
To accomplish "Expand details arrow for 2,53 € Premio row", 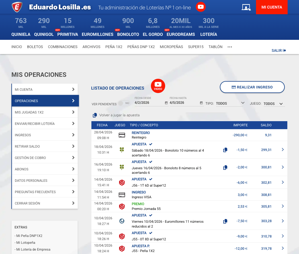I will [x=283, y=206].
